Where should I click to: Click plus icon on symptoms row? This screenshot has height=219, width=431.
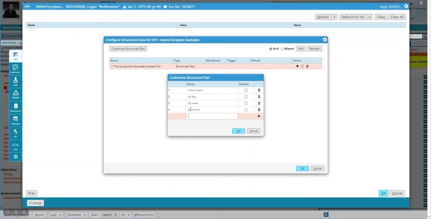[x=297, y=66]
